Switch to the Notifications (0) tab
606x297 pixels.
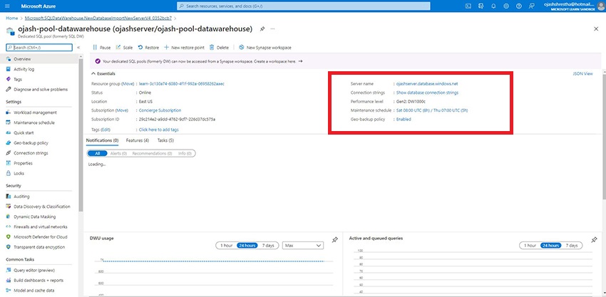[x=102, y=140]
